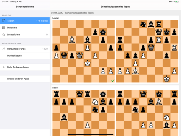Tap the 'Leicht' section label
Viewport: 181px width, 136px height.
[x=55, y=18]
